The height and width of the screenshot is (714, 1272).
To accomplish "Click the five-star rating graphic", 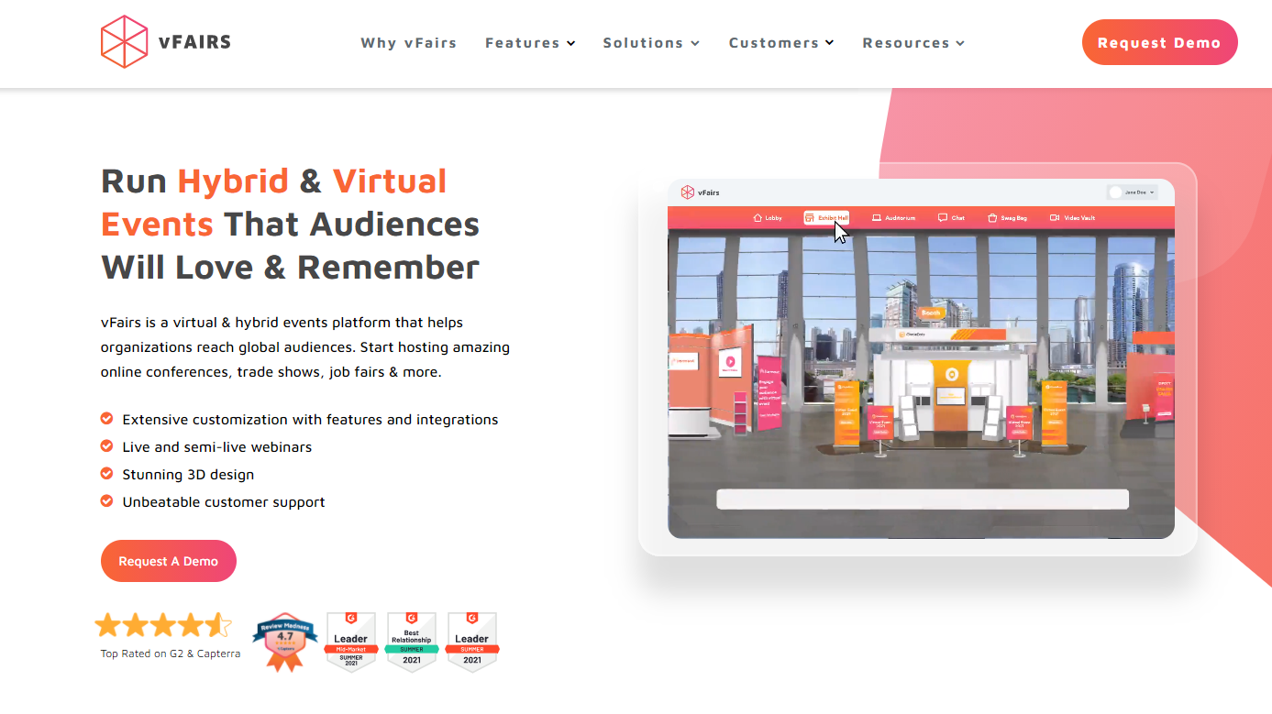I will coord(163,625).
